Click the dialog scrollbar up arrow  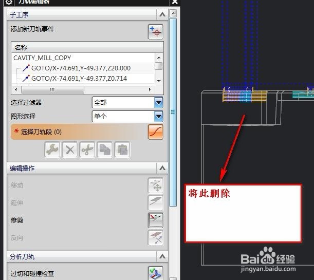click(x=173, y=13)
